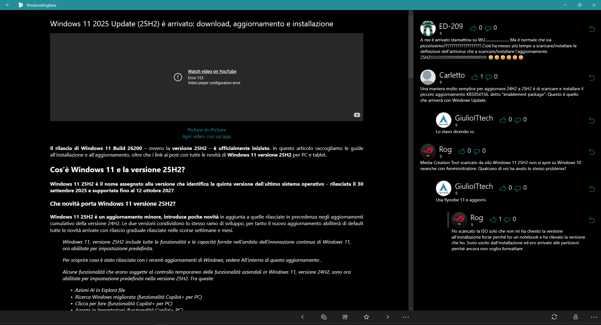Reply to GiulioITech's "Usa flyoobe 11" comment
This screenshot has width=601, height=325.
592,188
